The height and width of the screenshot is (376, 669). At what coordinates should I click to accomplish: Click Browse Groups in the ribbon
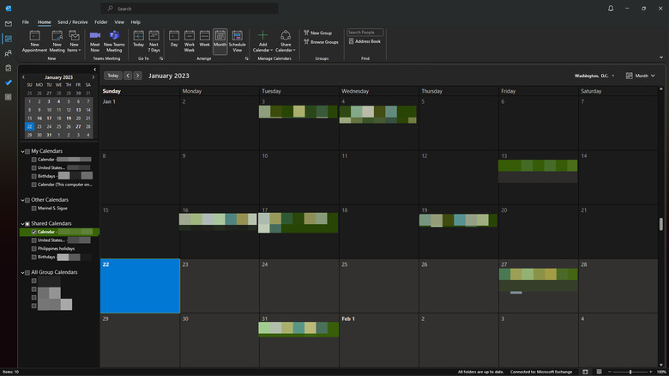click(x=322, y=41)
